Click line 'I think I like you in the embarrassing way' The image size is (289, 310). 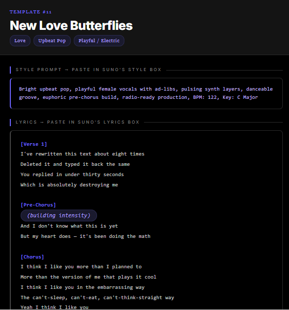(83, 287)
